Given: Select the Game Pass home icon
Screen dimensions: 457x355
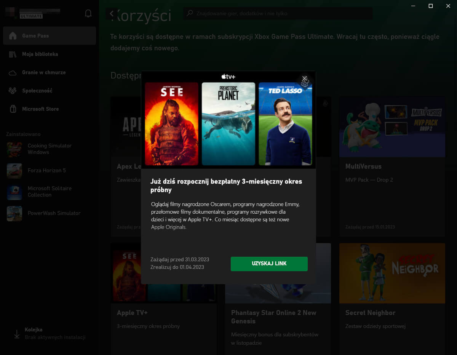Looking at the screenshot, I should point(13,35).
